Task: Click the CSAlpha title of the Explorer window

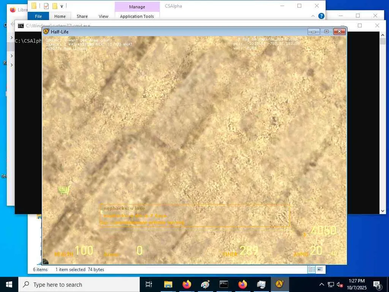Action: click(173, 6)
